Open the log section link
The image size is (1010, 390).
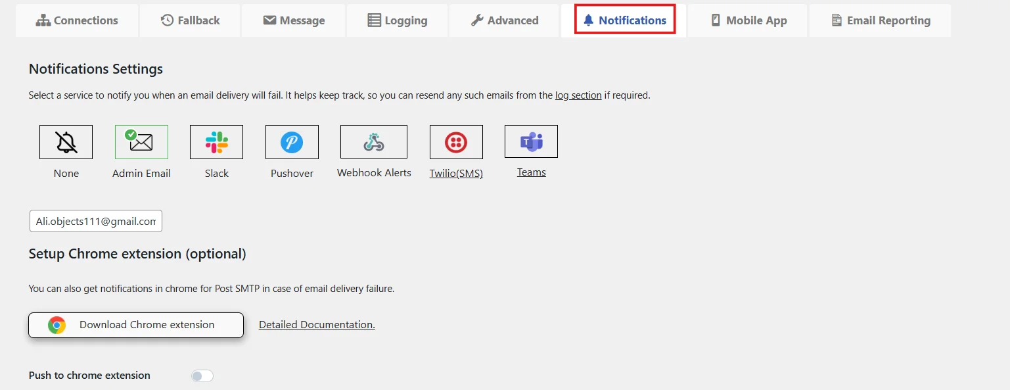[x=578, y=95]
